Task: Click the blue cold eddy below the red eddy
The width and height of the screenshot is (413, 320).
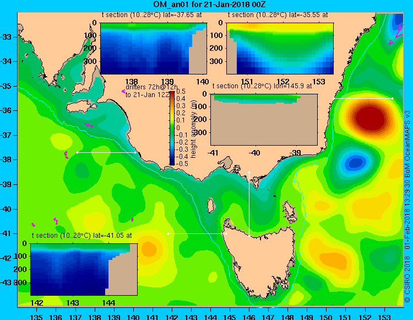Action: click(356, 163)
